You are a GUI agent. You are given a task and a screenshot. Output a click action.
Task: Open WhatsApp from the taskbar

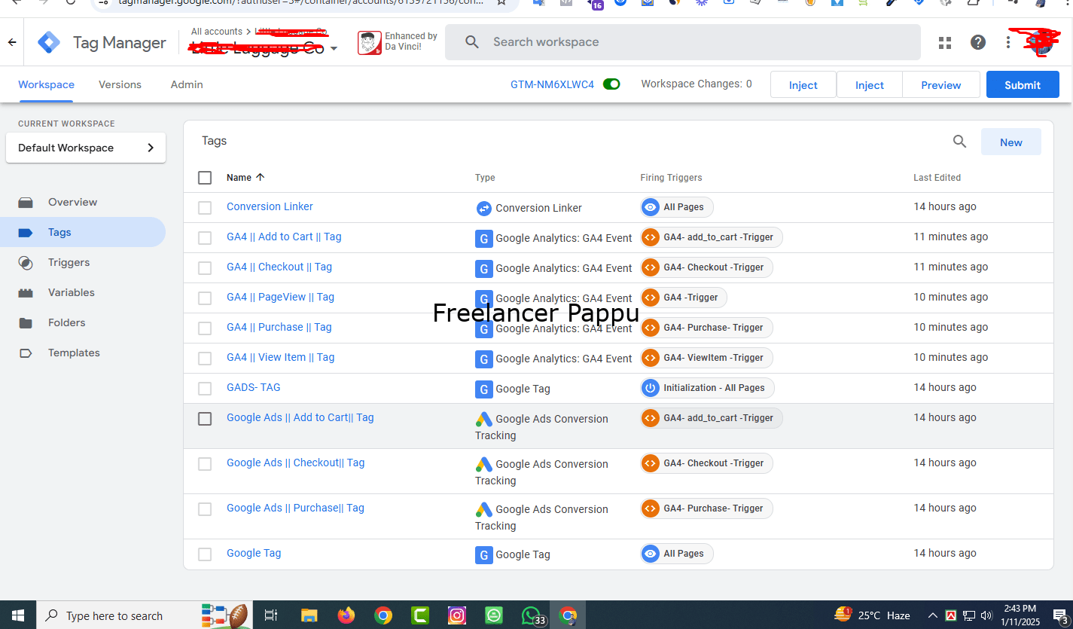[532, 615]
